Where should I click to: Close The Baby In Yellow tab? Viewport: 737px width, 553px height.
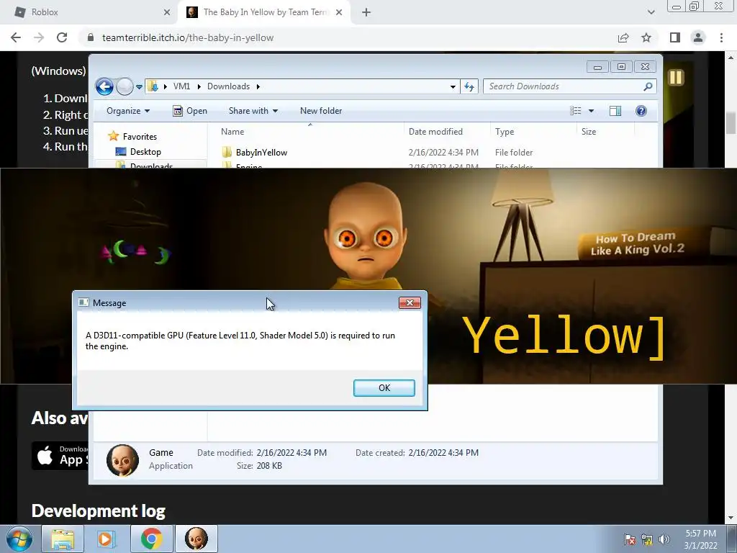click(x=339, y=13)
